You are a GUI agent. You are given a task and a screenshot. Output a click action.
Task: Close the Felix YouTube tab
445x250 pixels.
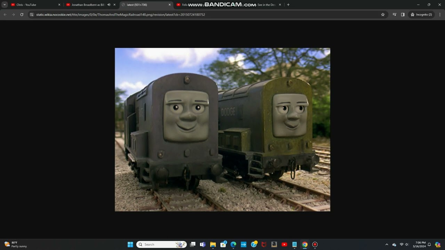(x=280, y=5)
